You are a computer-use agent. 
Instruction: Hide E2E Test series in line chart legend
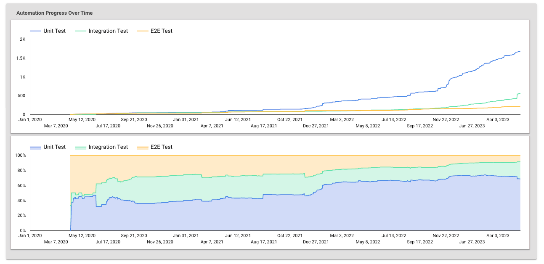pyautogui.click(x=161, y=31)
